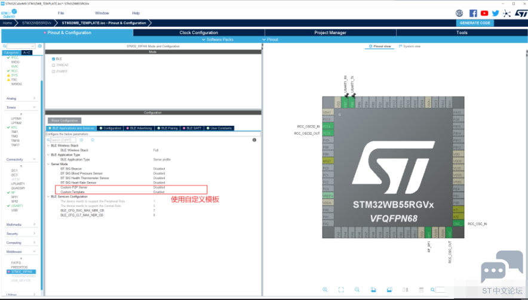Collapse BLE Services Configuration group
This screenshot has height=300, width=528.
(x=48, y=196)
